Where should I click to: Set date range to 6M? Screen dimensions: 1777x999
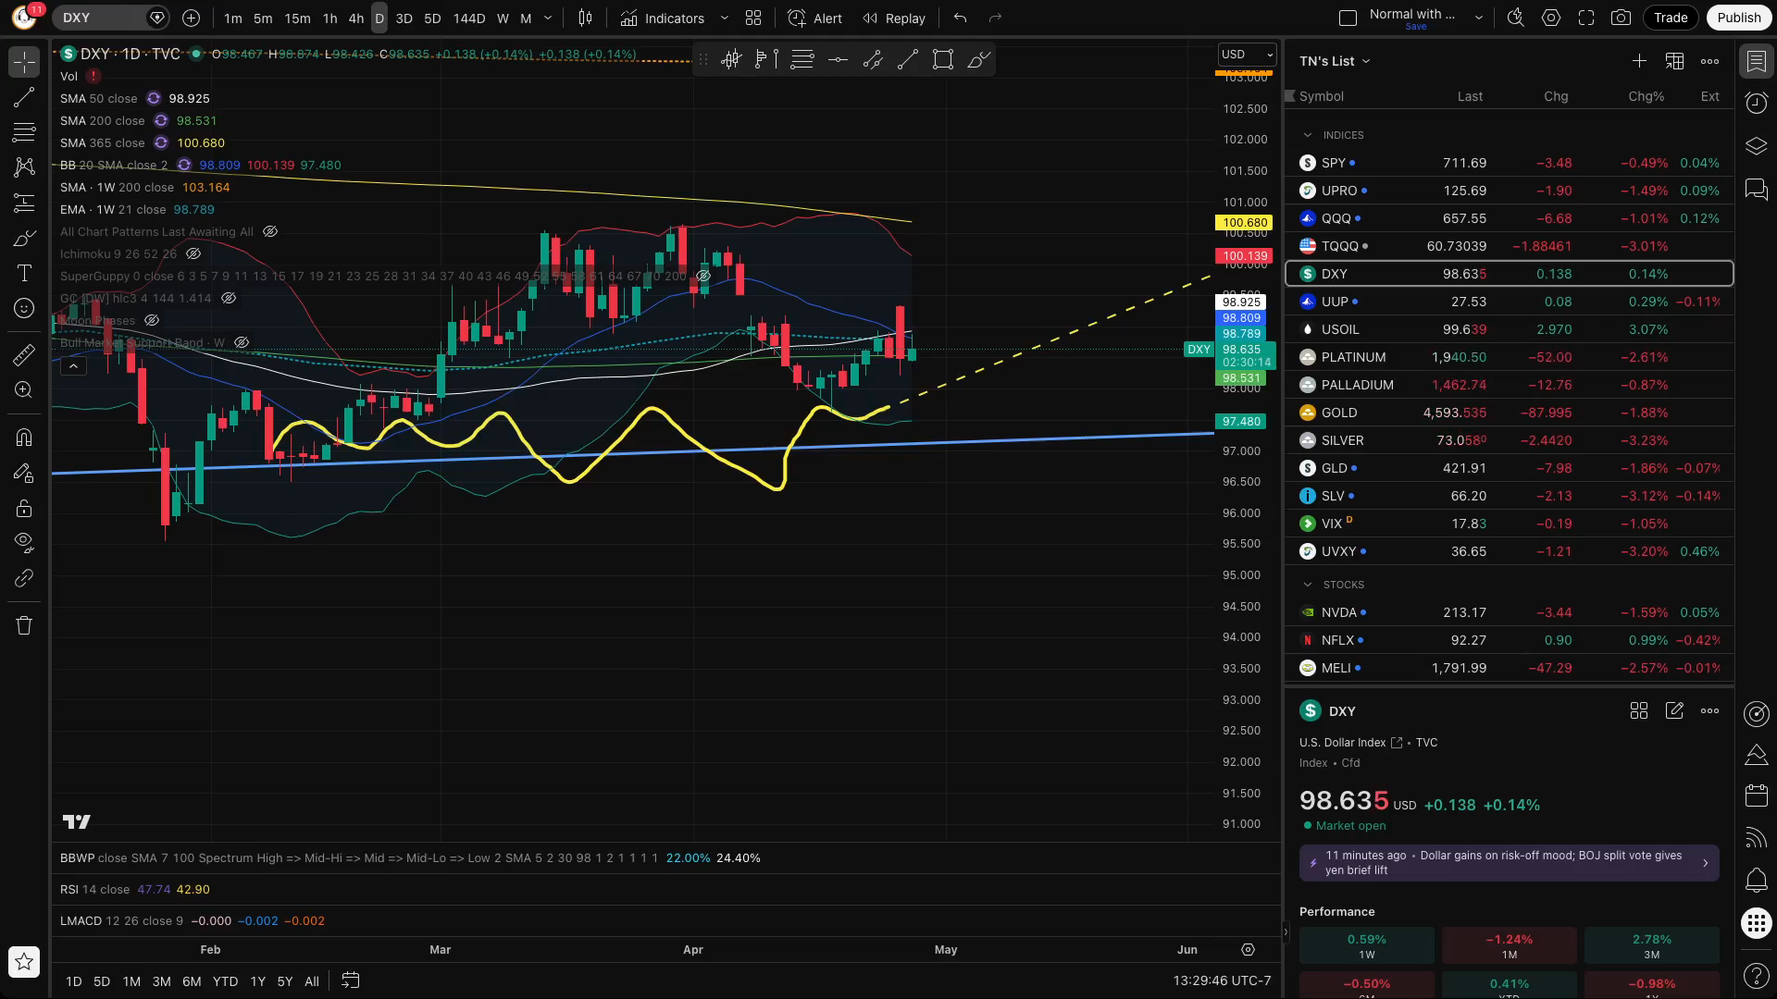pos(192,981)
